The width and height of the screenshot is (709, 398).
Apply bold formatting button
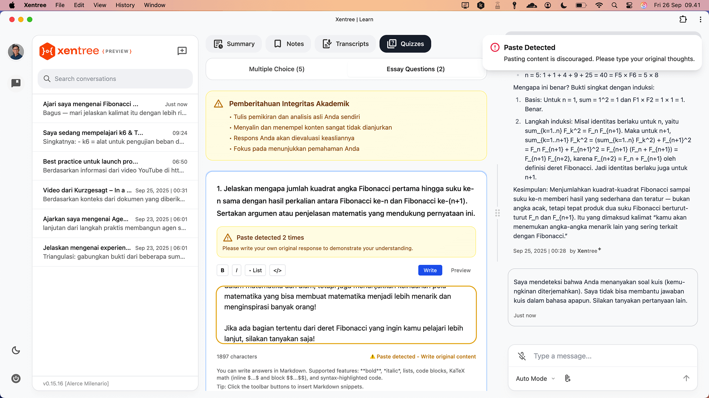tap(222, 270)
